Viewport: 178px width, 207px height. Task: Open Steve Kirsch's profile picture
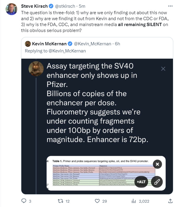11,9
